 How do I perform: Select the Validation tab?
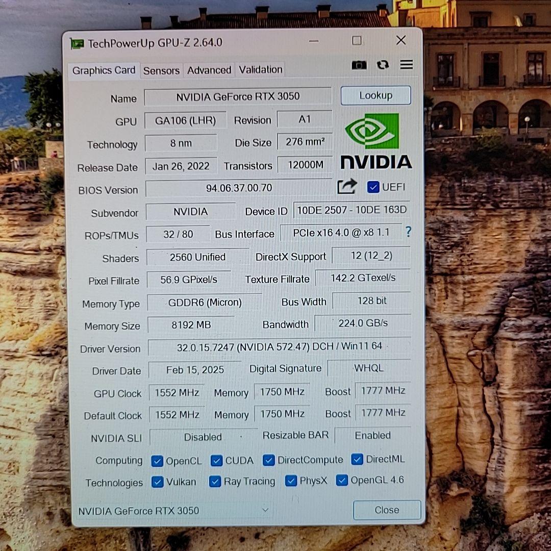click(x=260, y=69)
